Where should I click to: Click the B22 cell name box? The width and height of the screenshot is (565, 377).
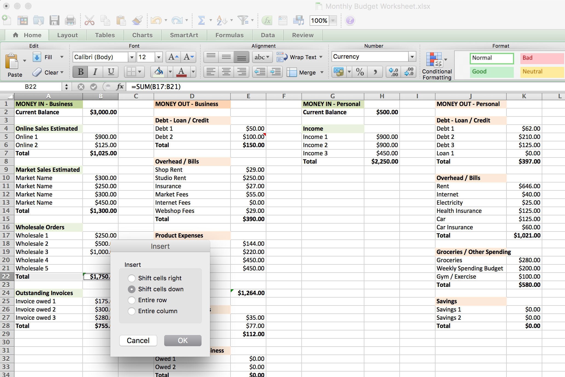coord(31,87)
